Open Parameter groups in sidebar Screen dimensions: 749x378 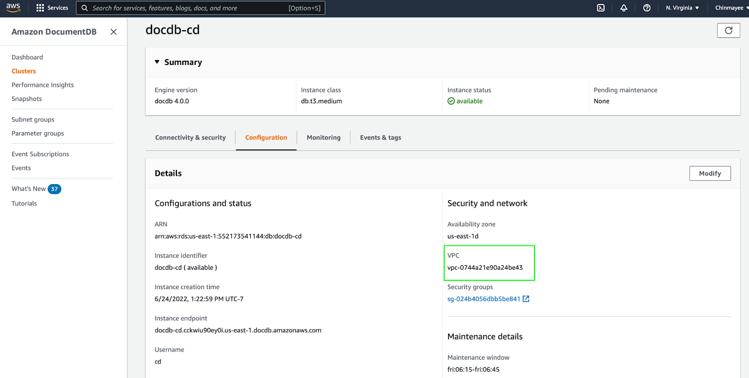click(38, 134)
